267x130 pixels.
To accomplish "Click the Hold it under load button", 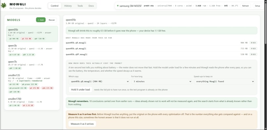I will tap(80, 90).
